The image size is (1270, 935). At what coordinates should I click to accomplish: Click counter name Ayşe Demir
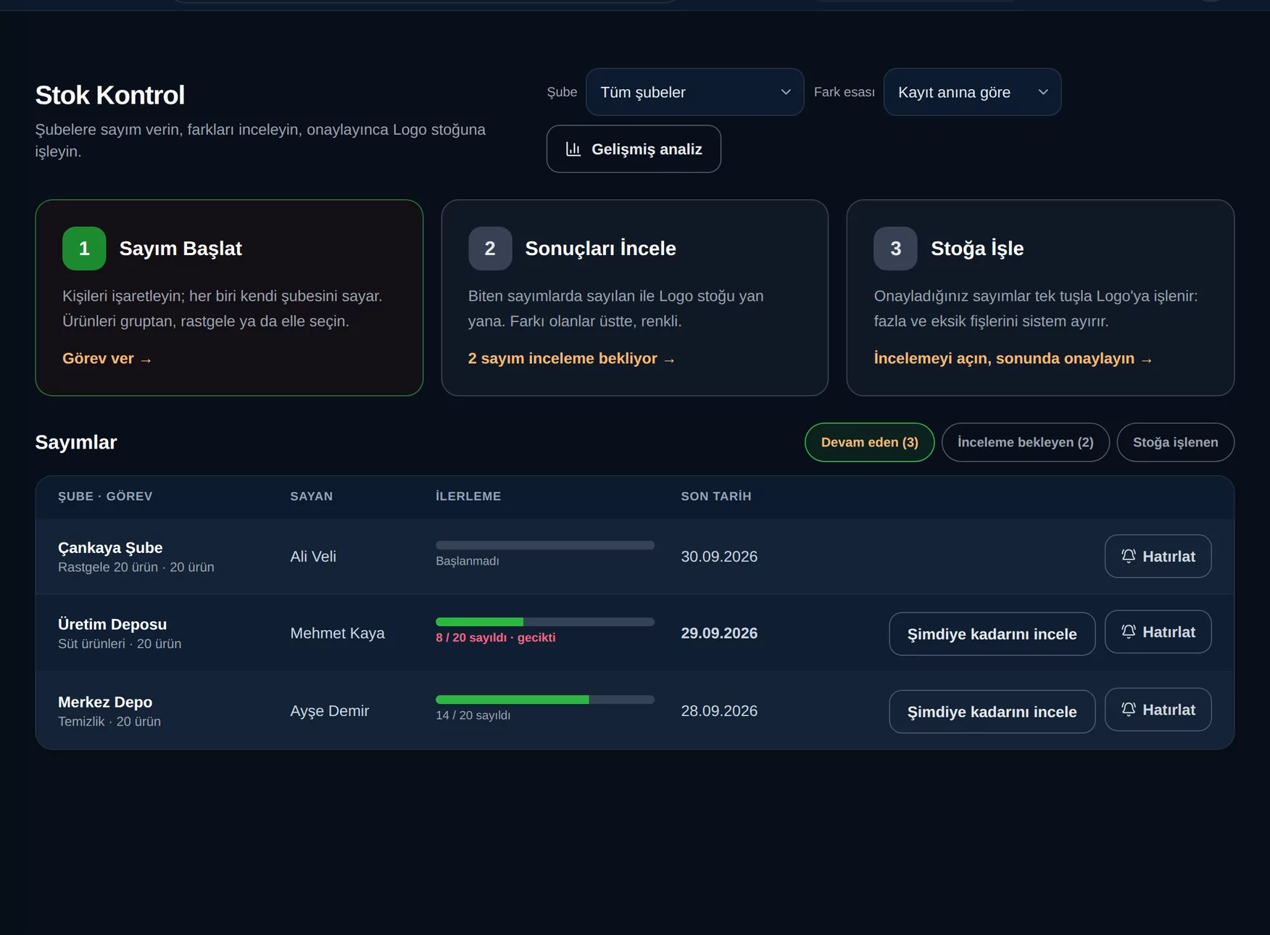coord(330,711)
